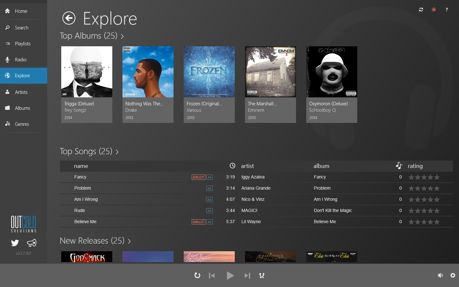Open Genres in the sidebar
The width and height of the screenshot is (459, 287).
point(24,124)
